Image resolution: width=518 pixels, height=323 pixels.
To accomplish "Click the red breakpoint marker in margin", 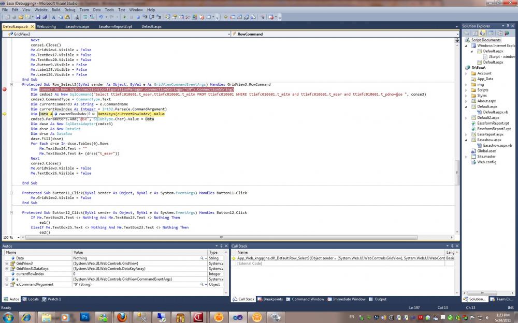I will pyautogui.click(x=5, y=89).
